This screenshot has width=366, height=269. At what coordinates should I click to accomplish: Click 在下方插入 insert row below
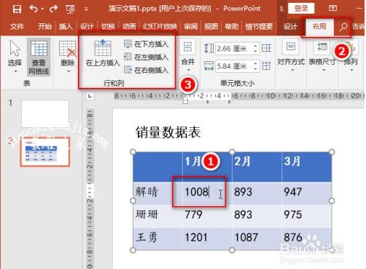[x=146, y=44]
